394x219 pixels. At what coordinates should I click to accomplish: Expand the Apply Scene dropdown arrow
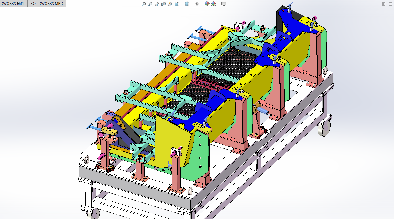coord(218,4)
